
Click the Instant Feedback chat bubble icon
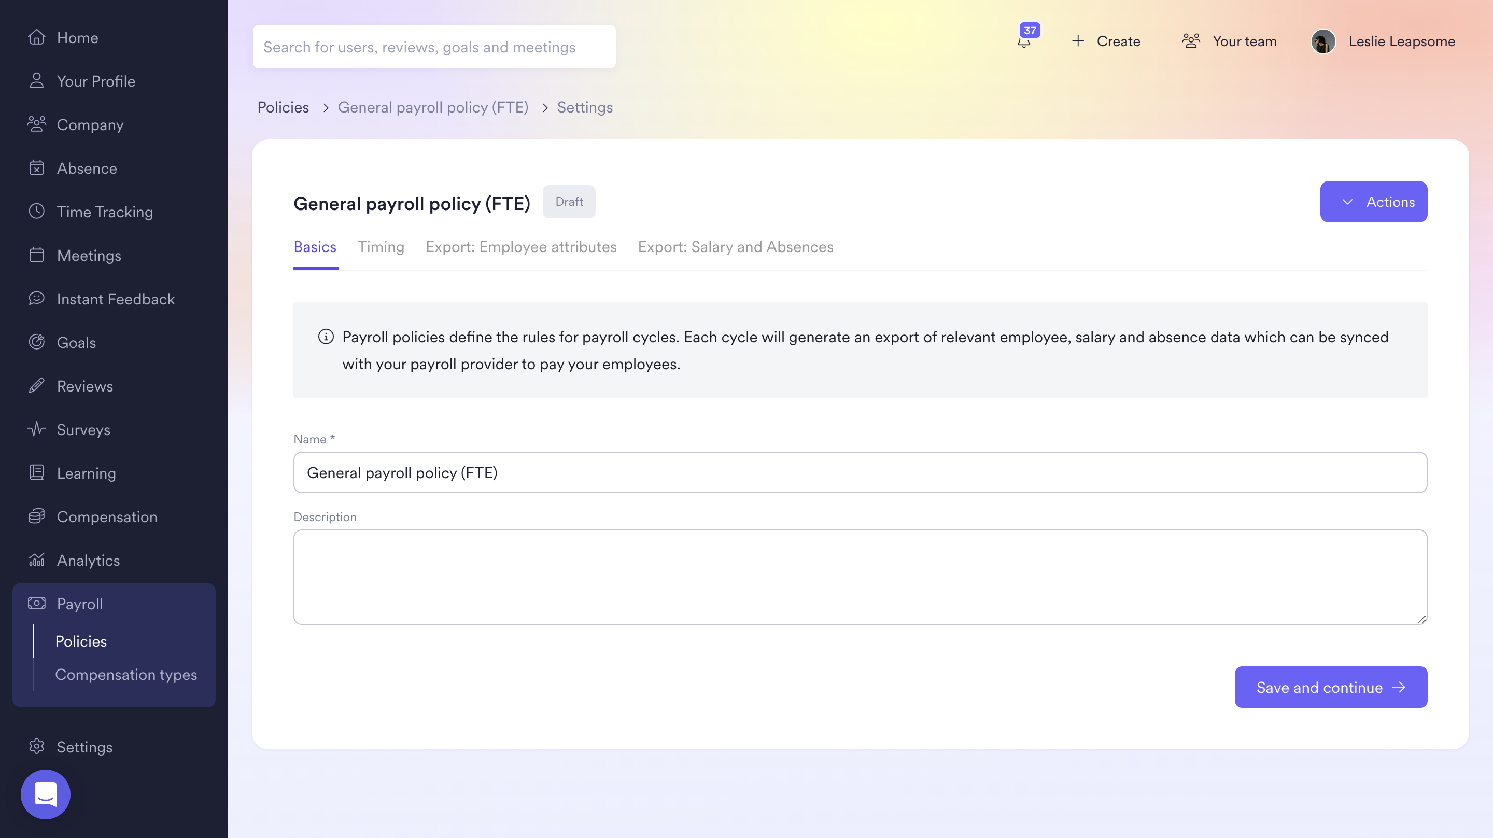[36, 299]
